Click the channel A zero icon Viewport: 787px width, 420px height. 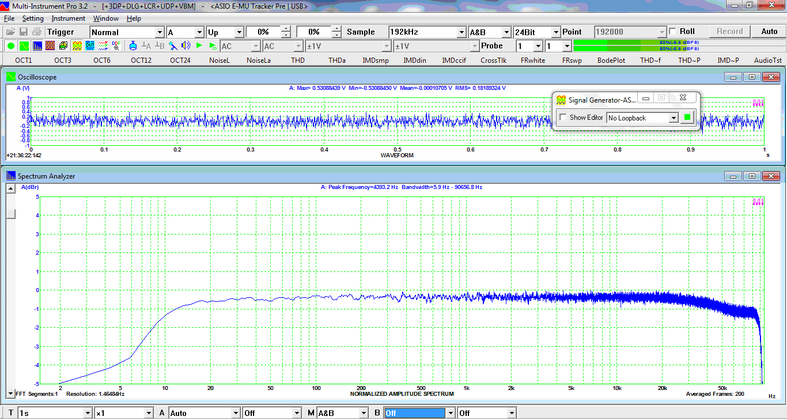coord(146,46)
